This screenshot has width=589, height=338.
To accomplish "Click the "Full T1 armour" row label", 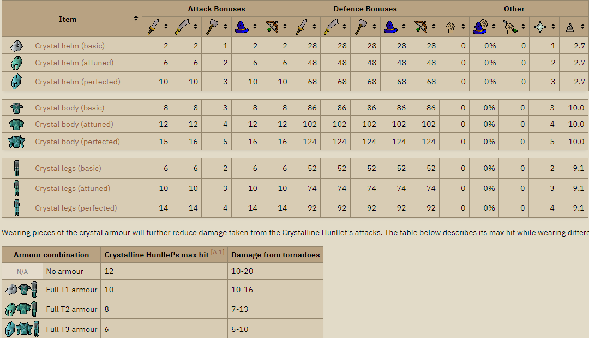I will [72, 290].
